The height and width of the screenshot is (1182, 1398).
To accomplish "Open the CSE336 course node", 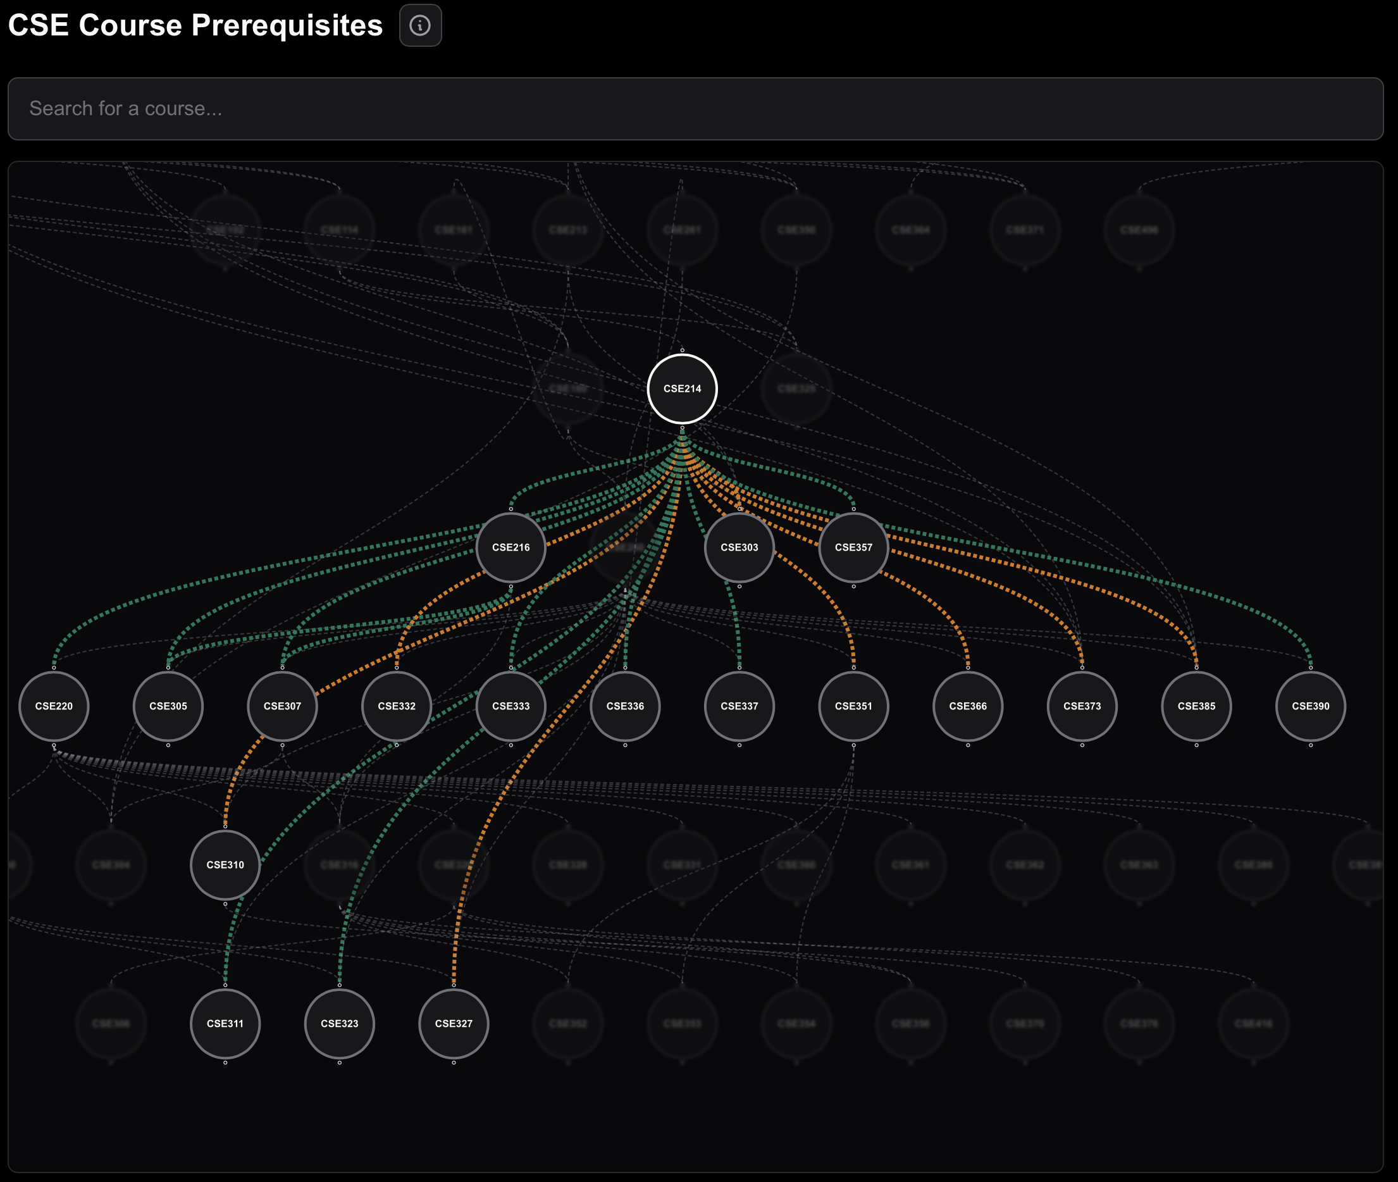I will [x=625, y=706].
